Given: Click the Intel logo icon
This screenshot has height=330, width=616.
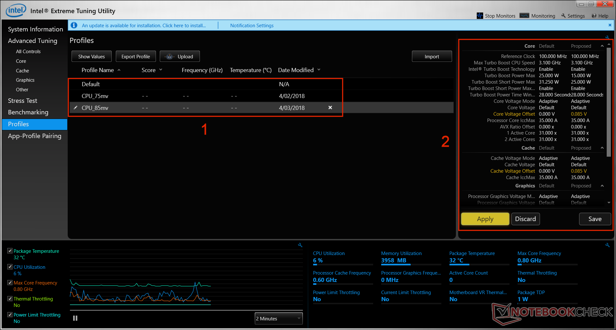Looking at the screenshot, I should click(x=16, y=11).
